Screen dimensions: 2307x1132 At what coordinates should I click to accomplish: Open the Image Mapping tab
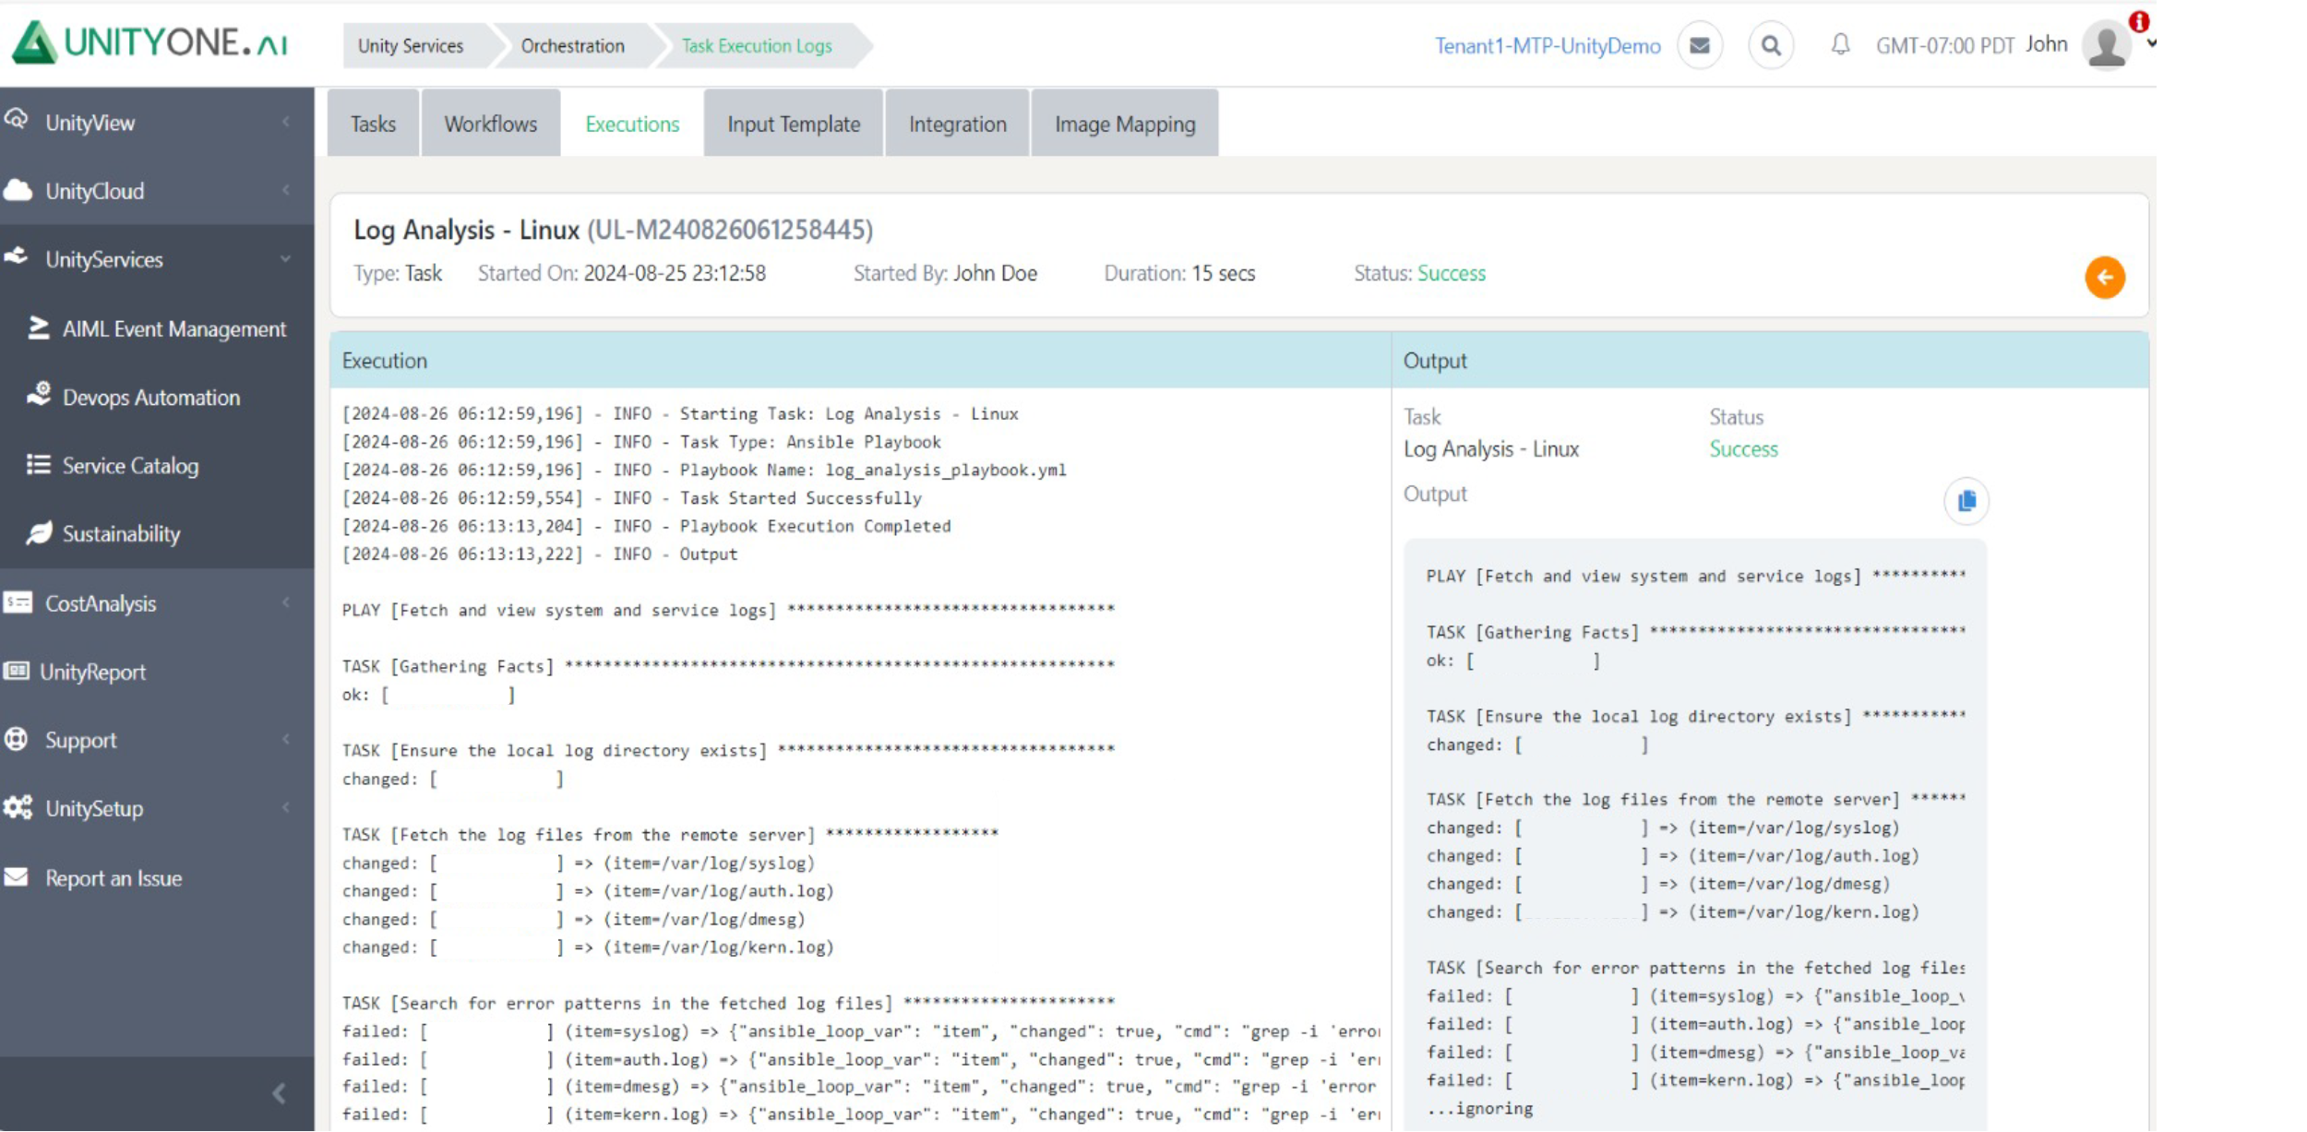pos(1124,124)
